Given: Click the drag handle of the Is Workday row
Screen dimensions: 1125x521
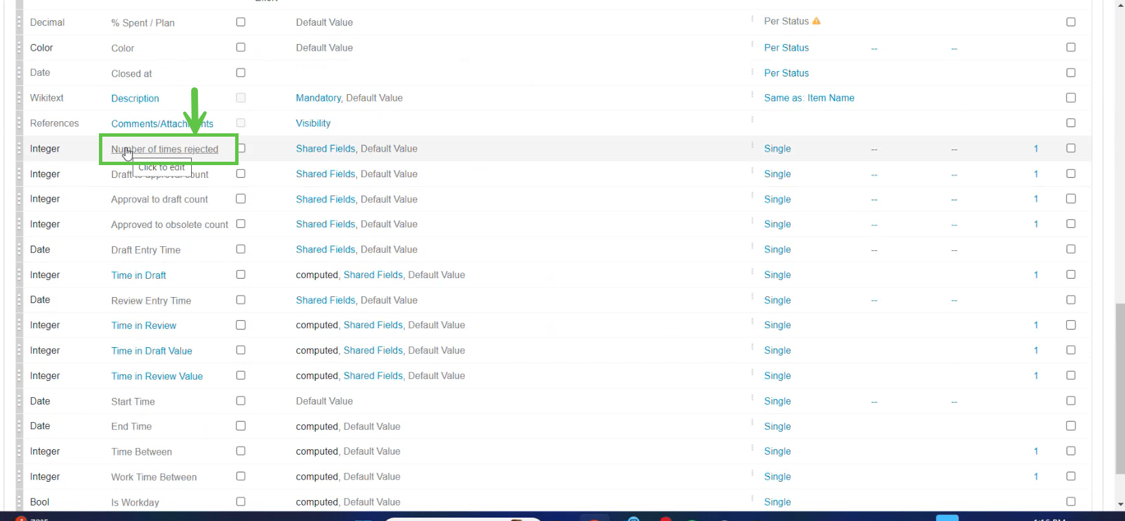Looking at the screenshot, I should (19, 502).
